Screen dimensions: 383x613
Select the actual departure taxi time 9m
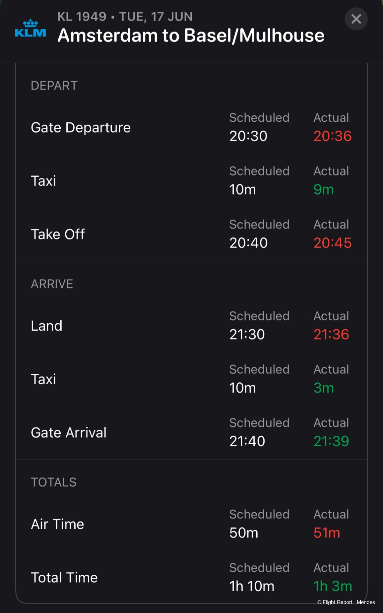tap(324, 189)
